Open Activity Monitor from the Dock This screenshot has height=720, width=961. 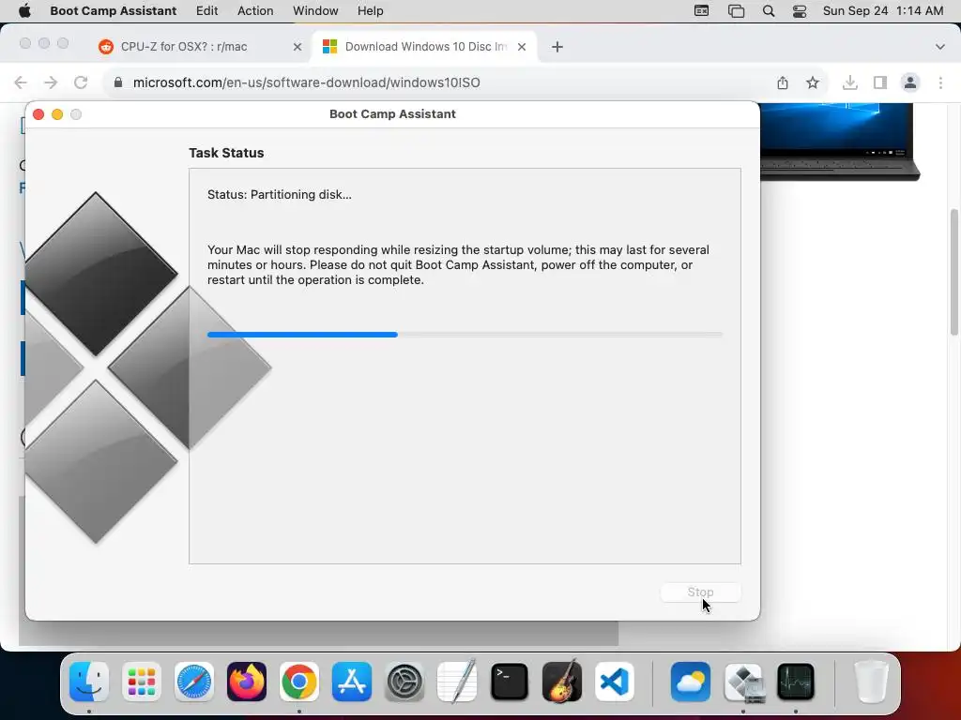[796, 682]
